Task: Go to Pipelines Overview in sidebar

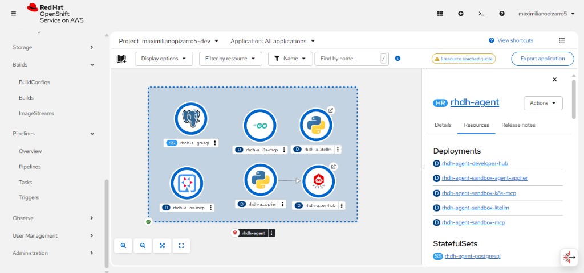Action: point(30,151)
